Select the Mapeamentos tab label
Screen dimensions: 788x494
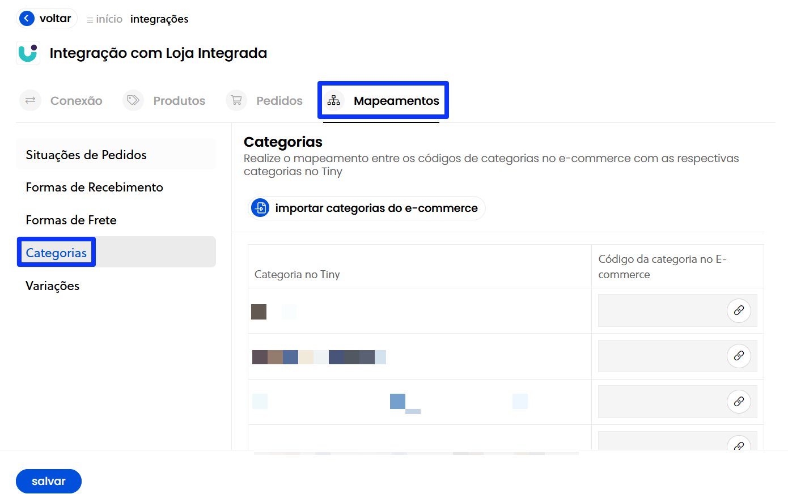(396, 101)
